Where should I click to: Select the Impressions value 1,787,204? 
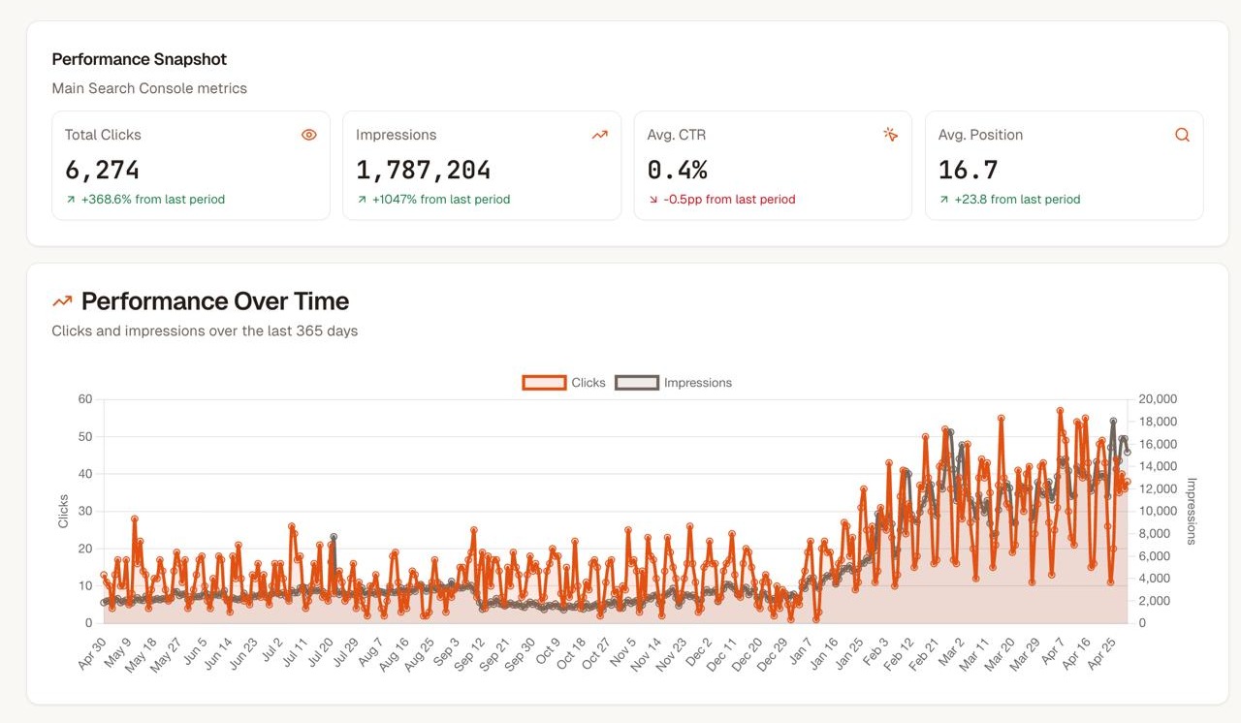tap(423, 171)
